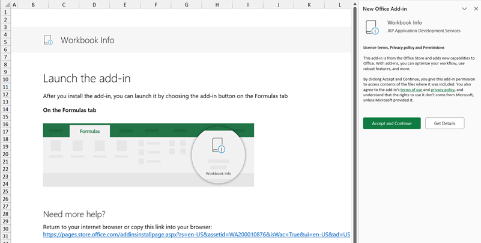Click the Workbook Info icon in sheet header

tap(48, 40)
